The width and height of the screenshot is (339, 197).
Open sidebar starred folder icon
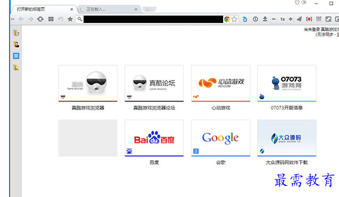16,67
